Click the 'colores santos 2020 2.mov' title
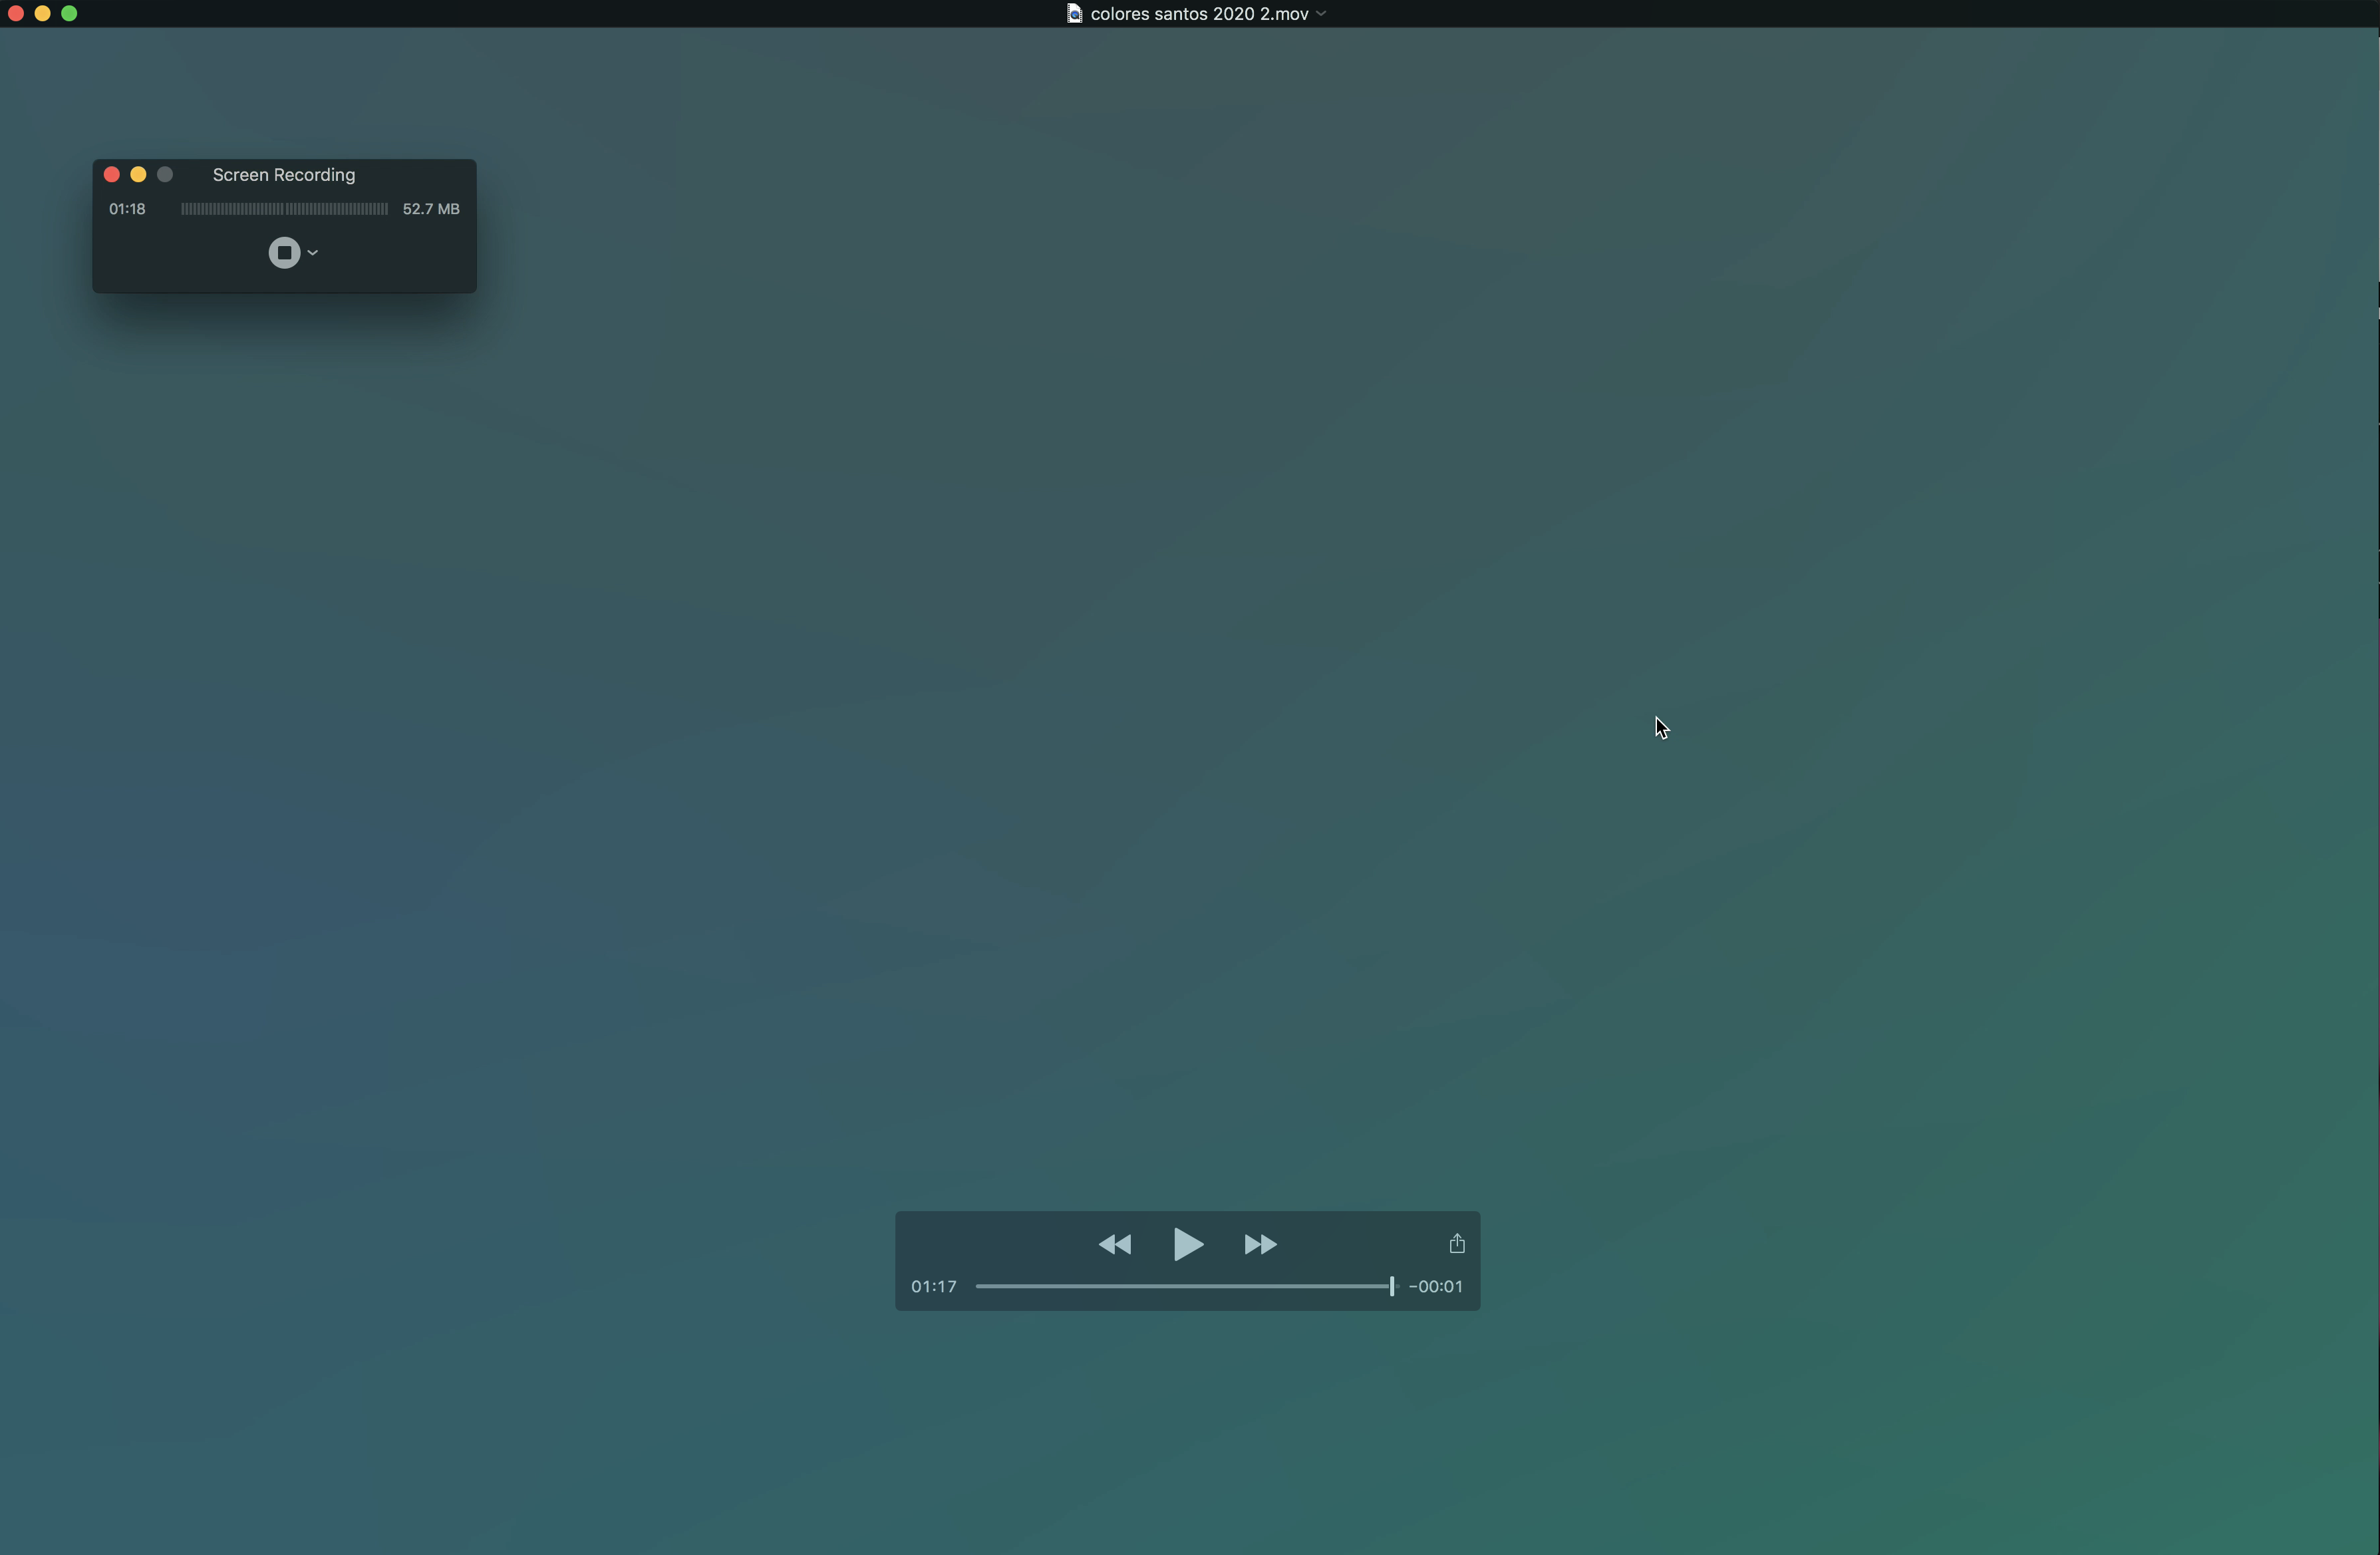The height and width of the screenshot is (1555, 2380). pyautogui.click(x=1199, y=14)
